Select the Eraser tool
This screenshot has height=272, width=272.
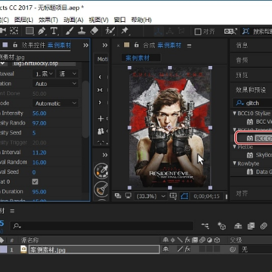pos(94,31)
